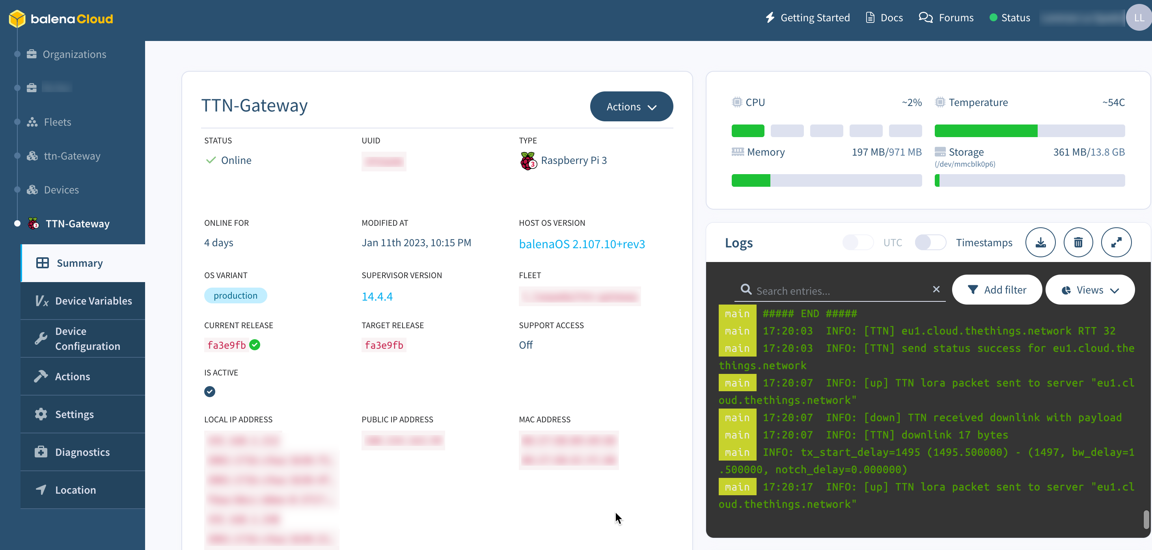1152x550 pixels.
Task: Visit the Forums link
Action: click(x=946, y=18)
